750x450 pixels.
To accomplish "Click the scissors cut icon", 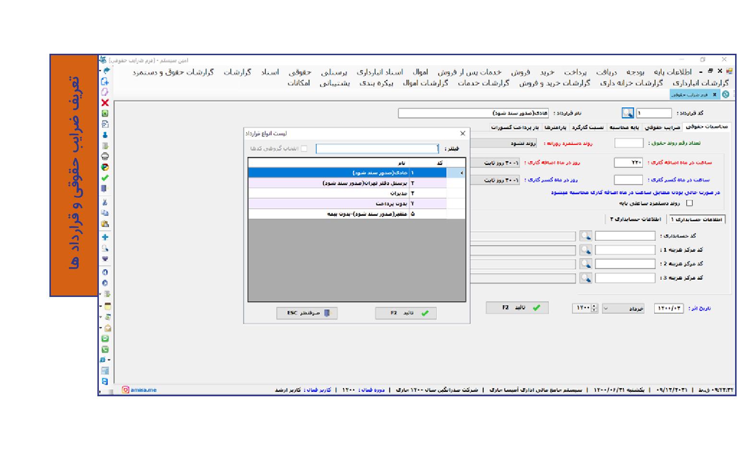I will click(x=105, y=202).
